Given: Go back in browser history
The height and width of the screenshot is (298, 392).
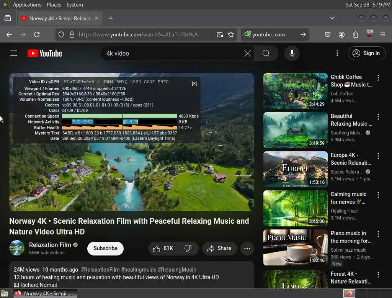Looking at the screenshot, I should click(9, 34).
